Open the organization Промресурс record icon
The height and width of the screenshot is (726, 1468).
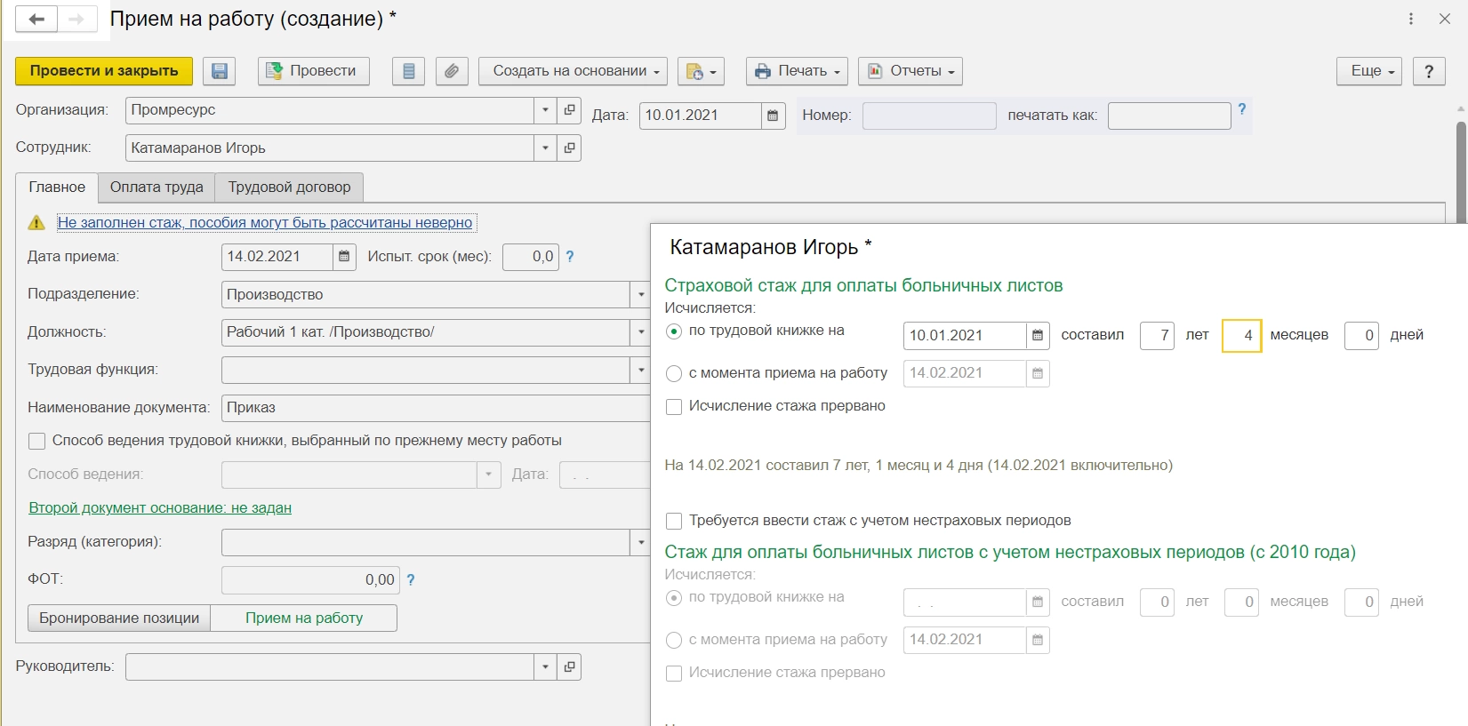point(569,110)
